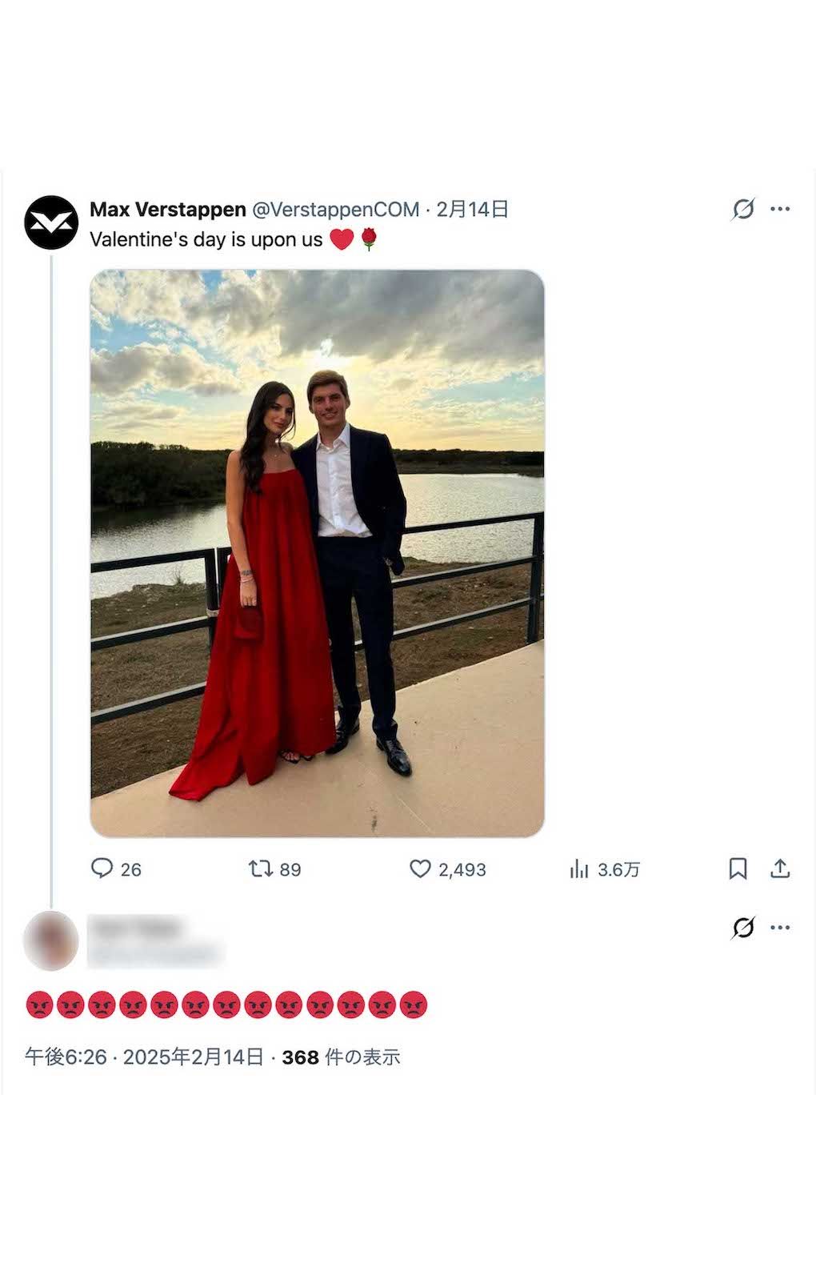View post analytics bar chart icon
The height and width of the screenshot is (1263, 816).
pyautogui.click(x=579, y=868)
